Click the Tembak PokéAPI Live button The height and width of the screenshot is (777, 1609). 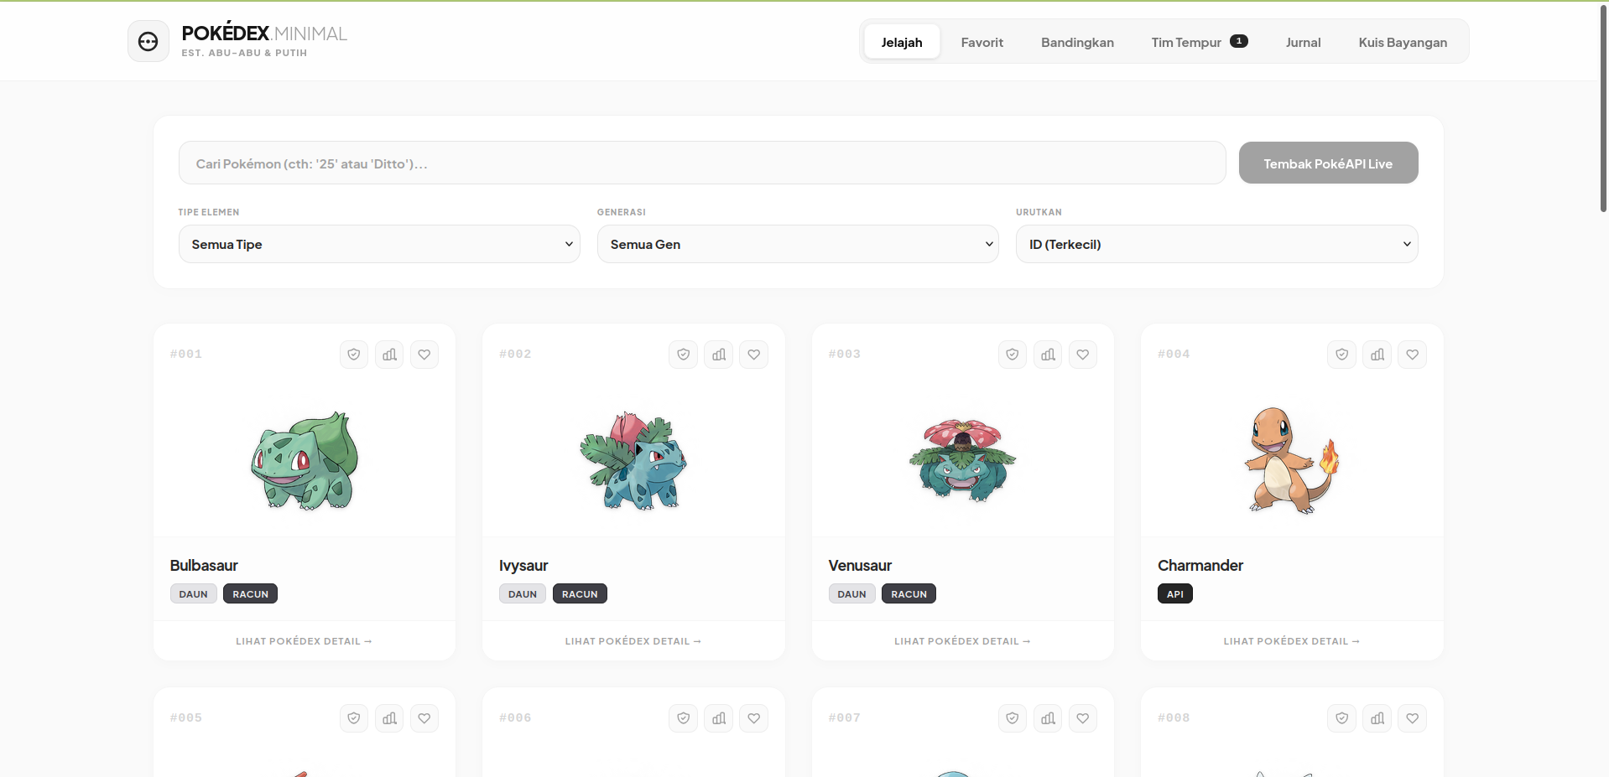pyautogui.click(x=1328, y=163)
